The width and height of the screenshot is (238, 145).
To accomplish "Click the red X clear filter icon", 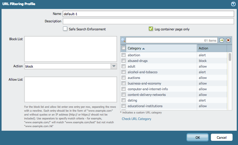I will pos(228,40).
